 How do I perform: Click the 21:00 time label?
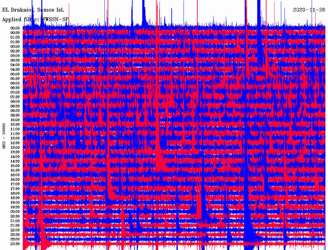click(x=15, y=221)
